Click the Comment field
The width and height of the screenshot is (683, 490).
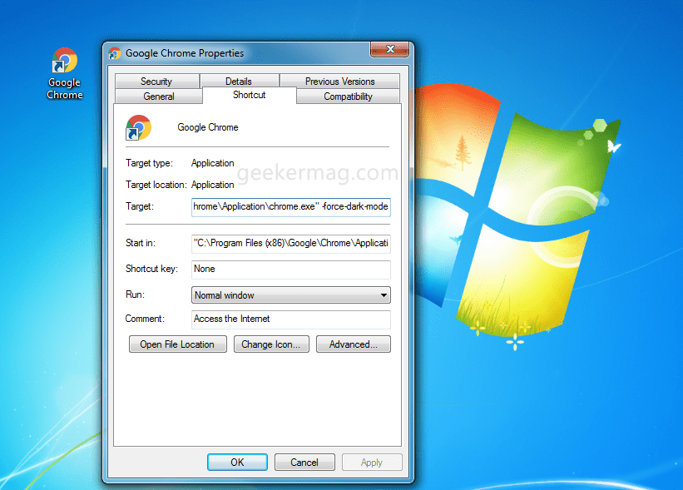[x=291, y=319]
